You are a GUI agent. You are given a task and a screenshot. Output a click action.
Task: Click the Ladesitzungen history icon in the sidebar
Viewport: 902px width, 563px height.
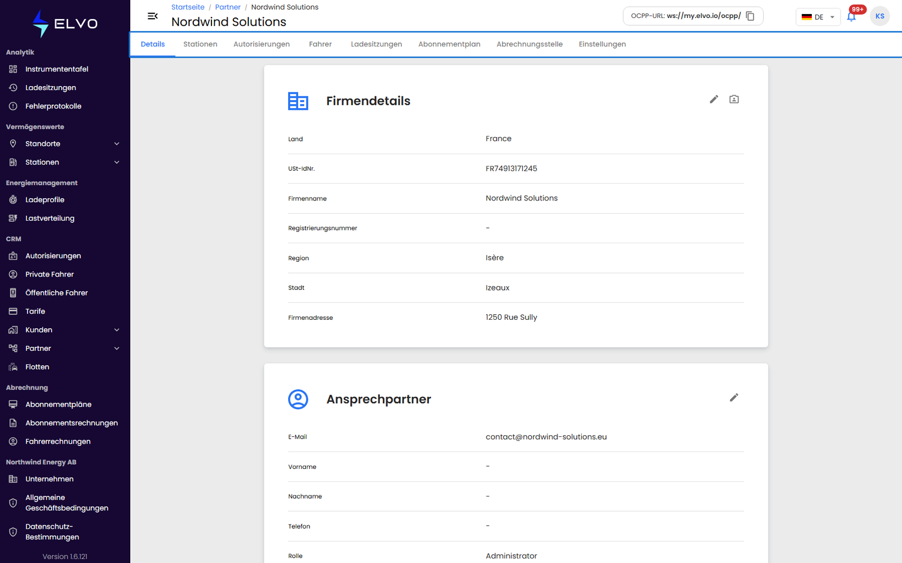coord(13,88)
